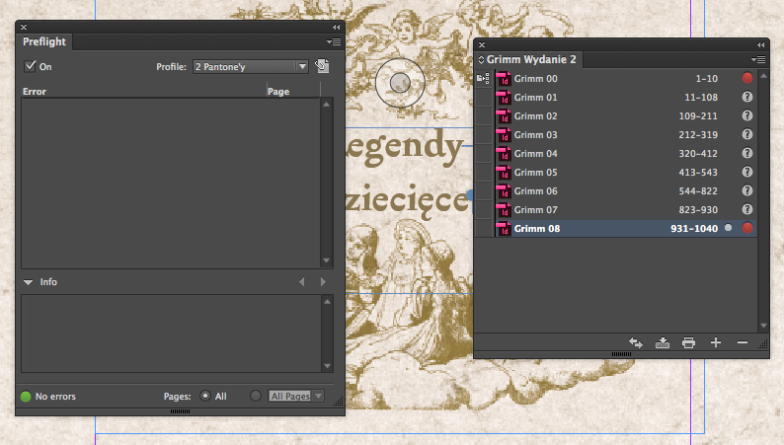Viewport: 784px width, 445px height.
Task: Select the All pages radio button
Action: pos(205,396)
